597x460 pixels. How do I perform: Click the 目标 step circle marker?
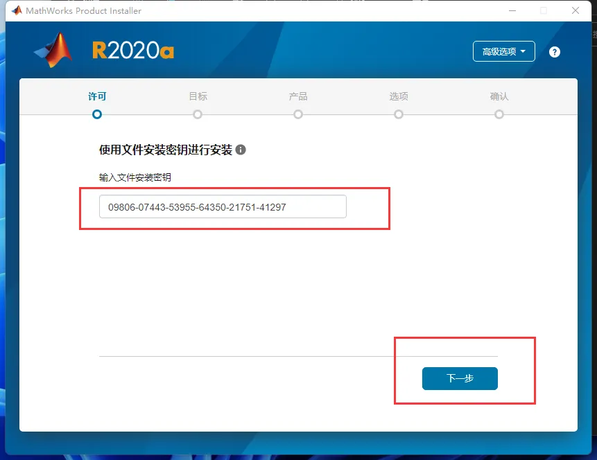[x=198, y=114]
